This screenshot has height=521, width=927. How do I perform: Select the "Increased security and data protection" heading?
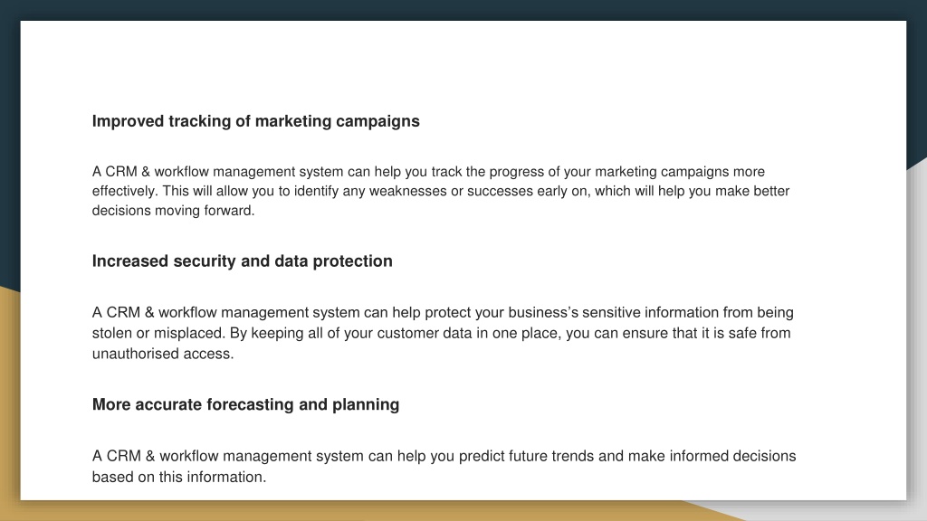[242, 261]
